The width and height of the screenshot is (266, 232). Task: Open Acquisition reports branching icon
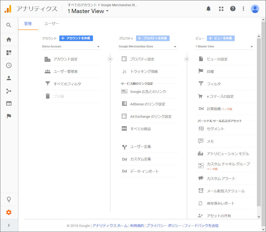pos(9,91)
